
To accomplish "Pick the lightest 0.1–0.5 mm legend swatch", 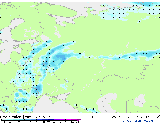I will (x=4, y=120).
